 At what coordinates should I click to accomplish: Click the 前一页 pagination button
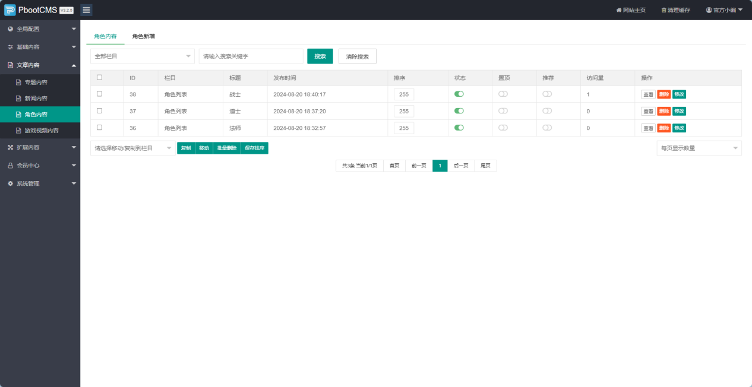(419, 166)
